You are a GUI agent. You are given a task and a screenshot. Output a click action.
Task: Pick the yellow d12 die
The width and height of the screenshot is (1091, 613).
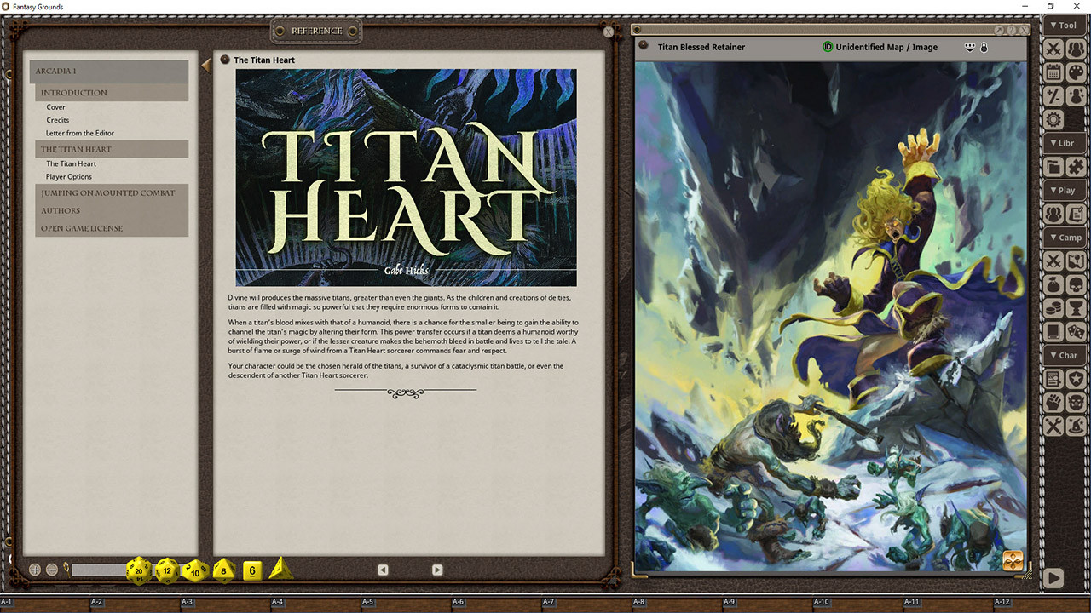pyautogui.click(x=167, y=570)
